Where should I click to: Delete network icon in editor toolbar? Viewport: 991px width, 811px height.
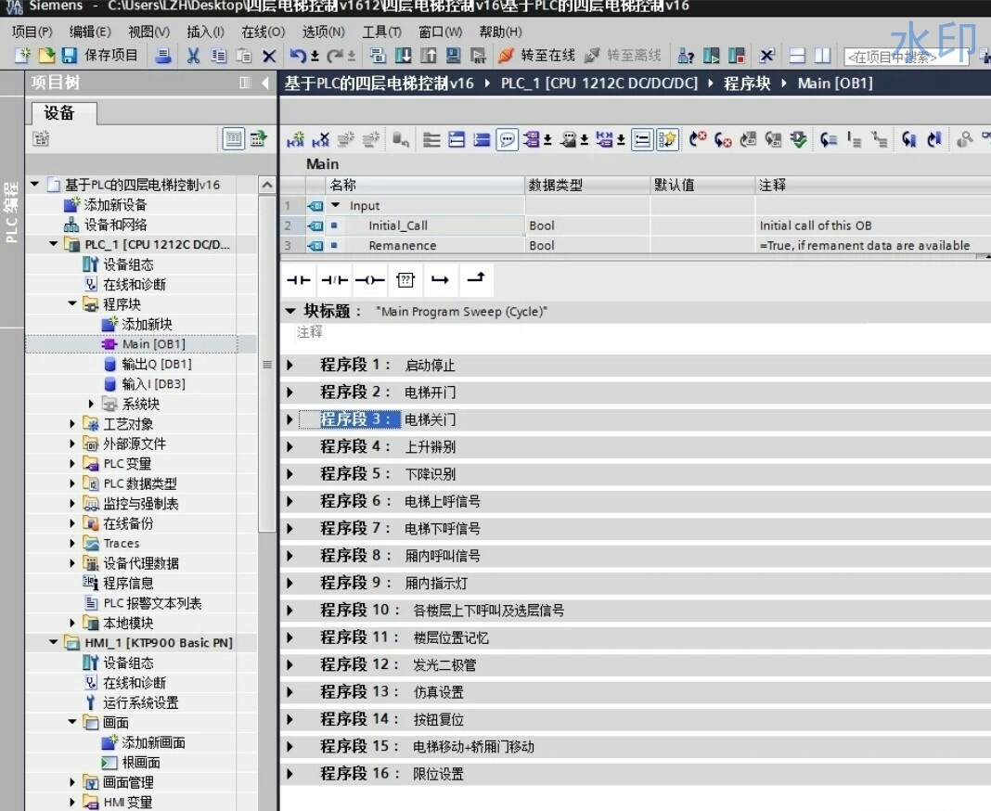(320, 139)
